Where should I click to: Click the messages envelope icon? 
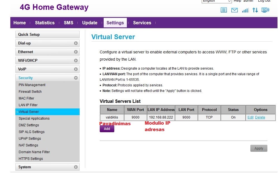pos(234,10)
